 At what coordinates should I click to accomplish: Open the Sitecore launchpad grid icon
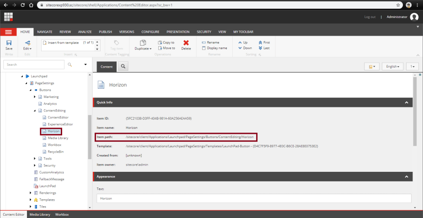(9, 17)
